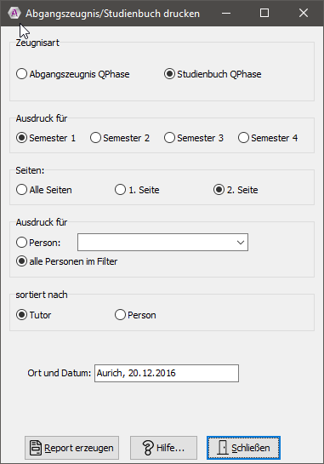Choose Semester 4 for printout
The height and width of the screenshot is (464, 324).
[268, 138]
